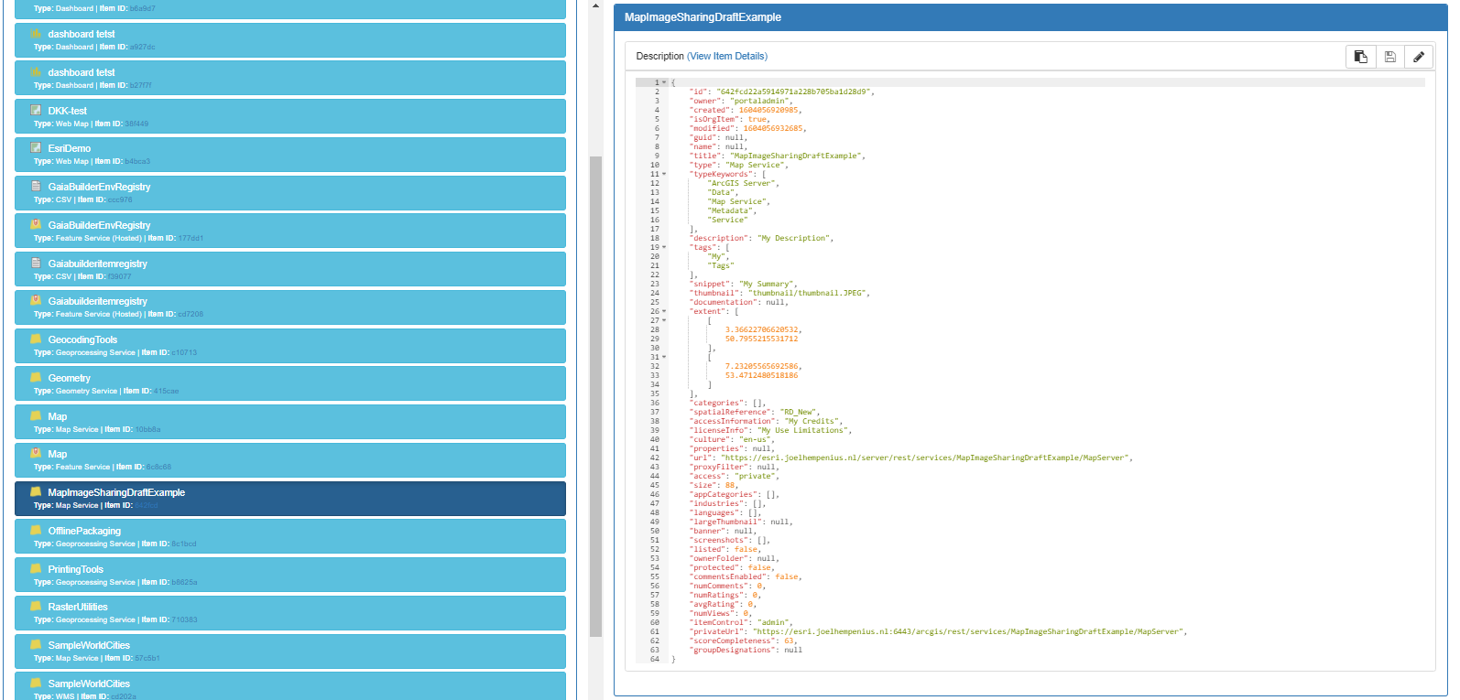Click the dashboard icon for item a927dc
The image size is (1460, 700).
[x=36, y=33]
